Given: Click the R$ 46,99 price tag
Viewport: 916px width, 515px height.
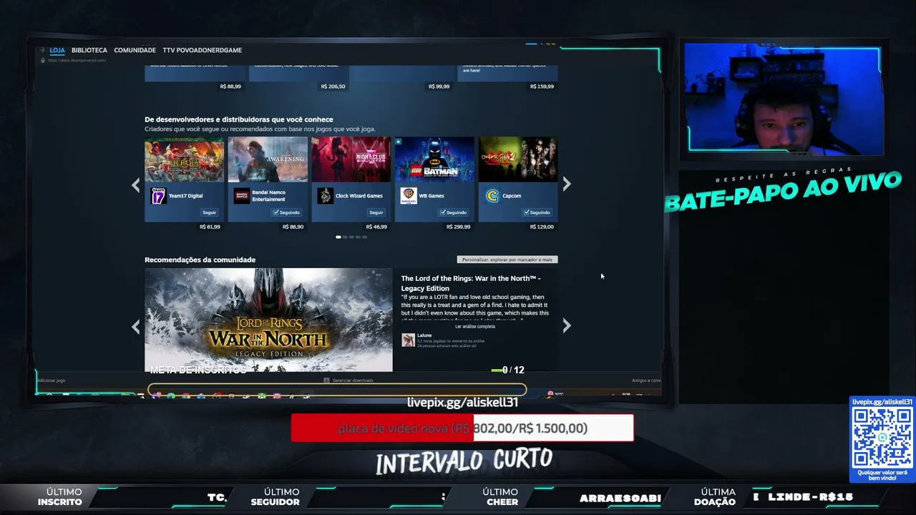Looking at the screenshot, I should pos(376,227).
